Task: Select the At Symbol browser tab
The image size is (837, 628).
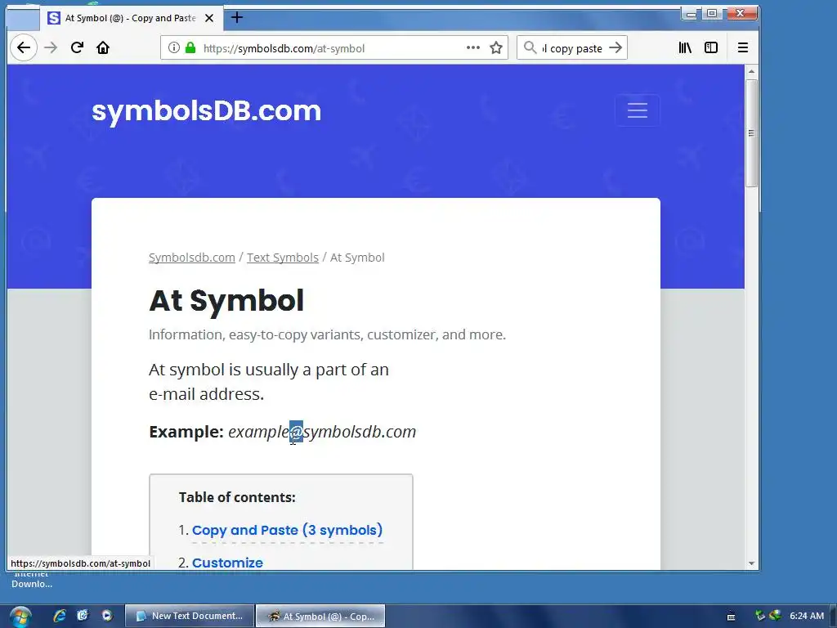Action: 132,18
